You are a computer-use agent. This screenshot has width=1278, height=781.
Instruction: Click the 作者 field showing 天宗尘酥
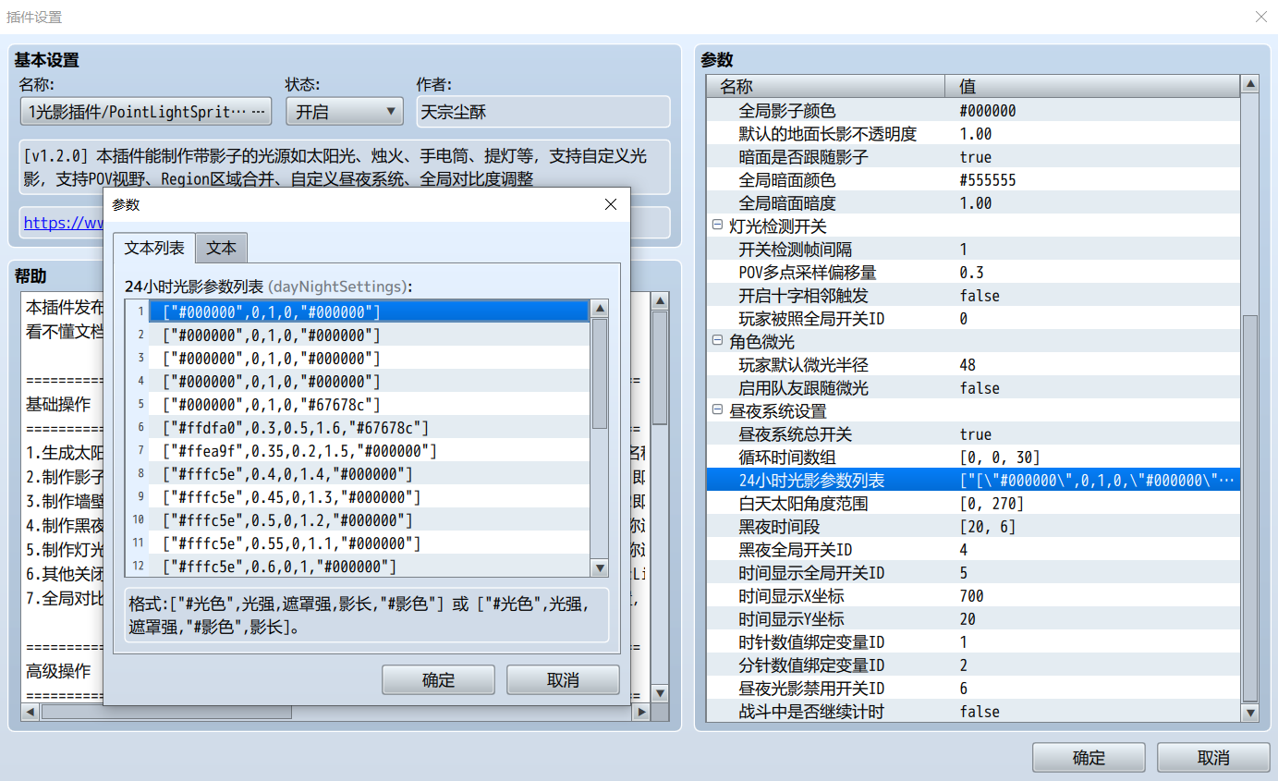(x=543, y=112)
